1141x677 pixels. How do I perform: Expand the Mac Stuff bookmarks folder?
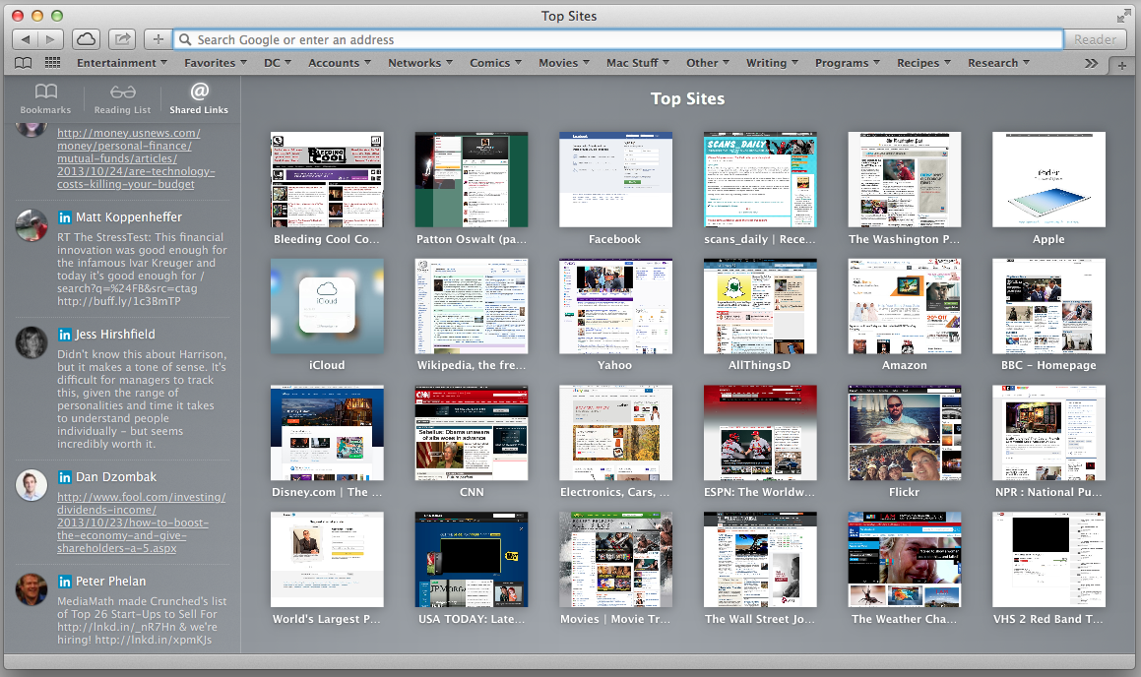coord(638,63)
